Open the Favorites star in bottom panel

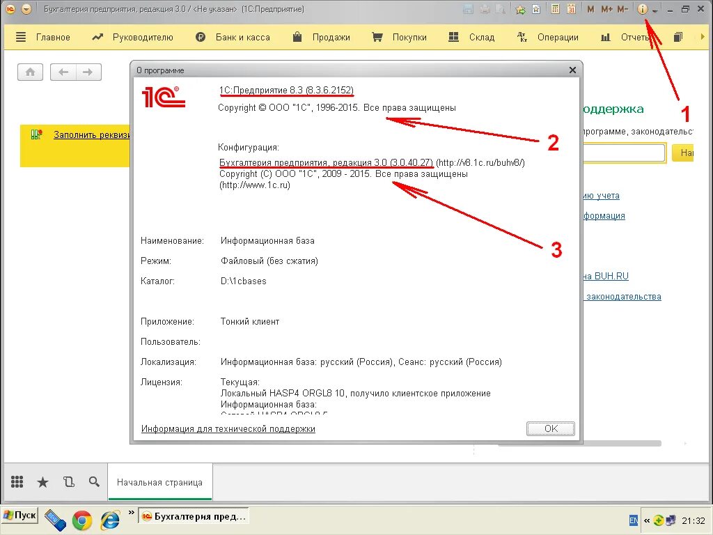[x=42, y=482]
